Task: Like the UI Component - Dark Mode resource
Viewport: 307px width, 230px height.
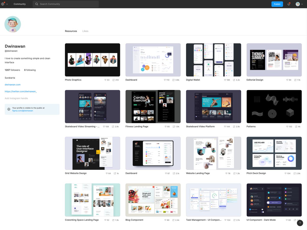Action: (287, 220)
